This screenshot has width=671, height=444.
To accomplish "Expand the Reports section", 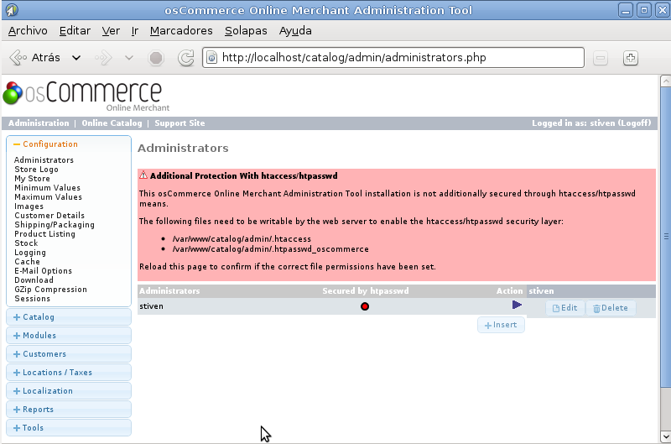I will 69,410.
